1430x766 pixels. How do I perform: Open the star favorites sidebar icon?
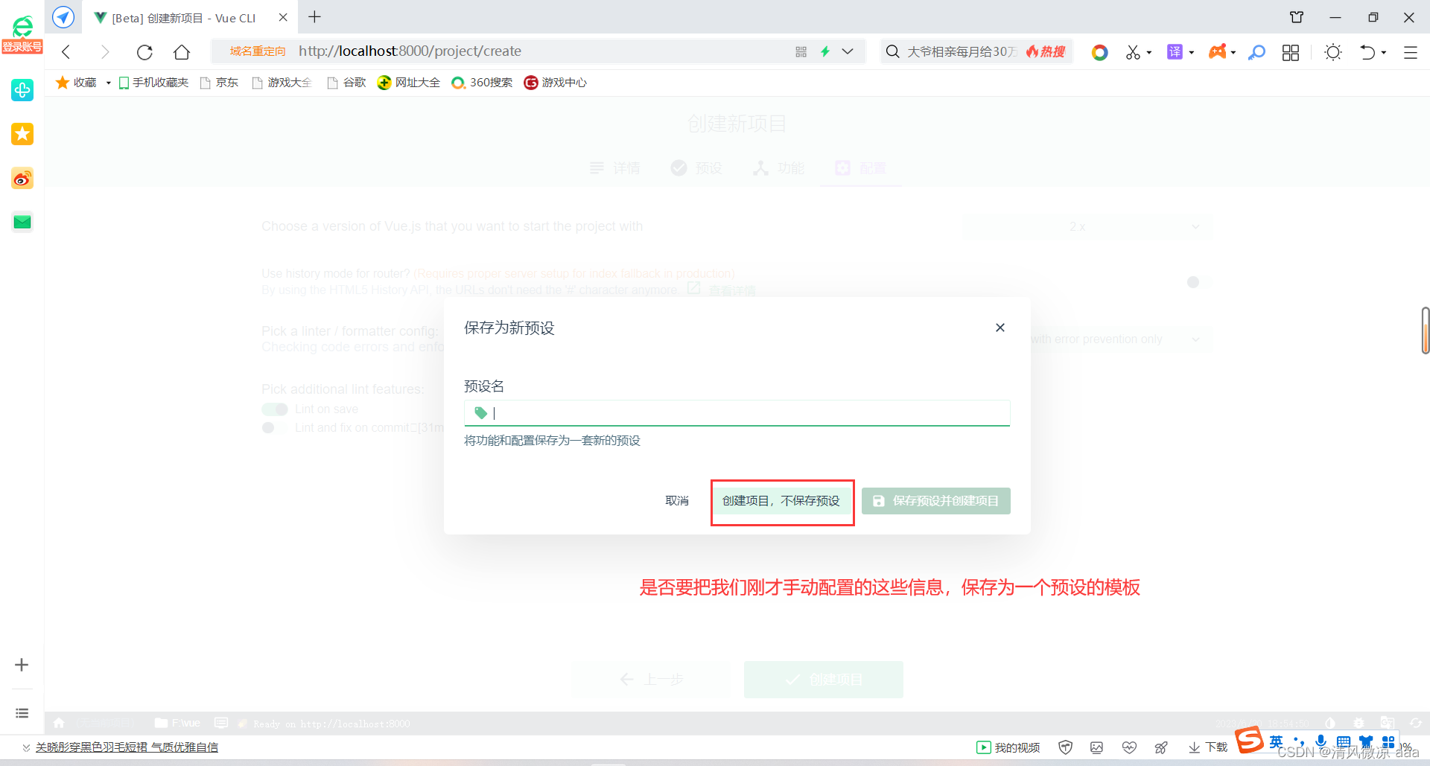pos(22,134)
